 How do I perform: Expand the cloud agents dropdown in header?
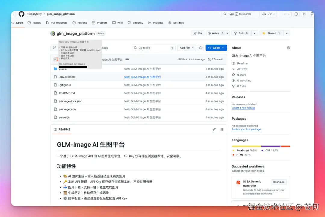272,14
